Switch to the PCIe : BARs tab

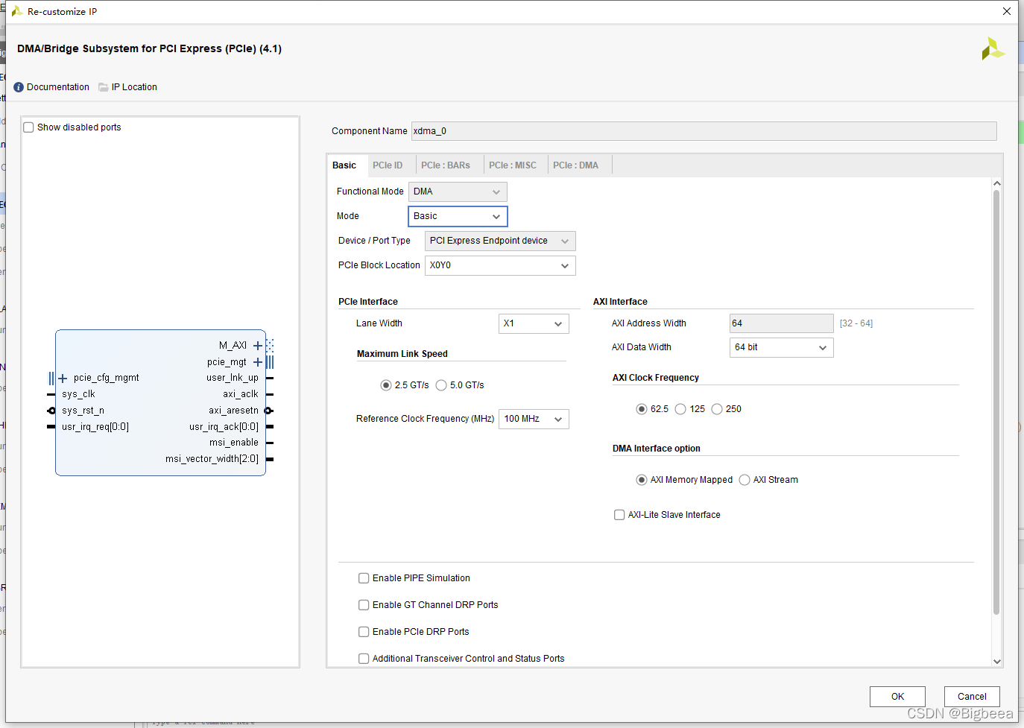tap(446, 165)
